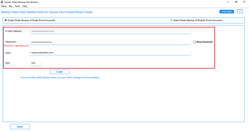Open the How to Enable IMAP link
The height and width of the screenshot is (132, 249).
click(x=60, y=78)
